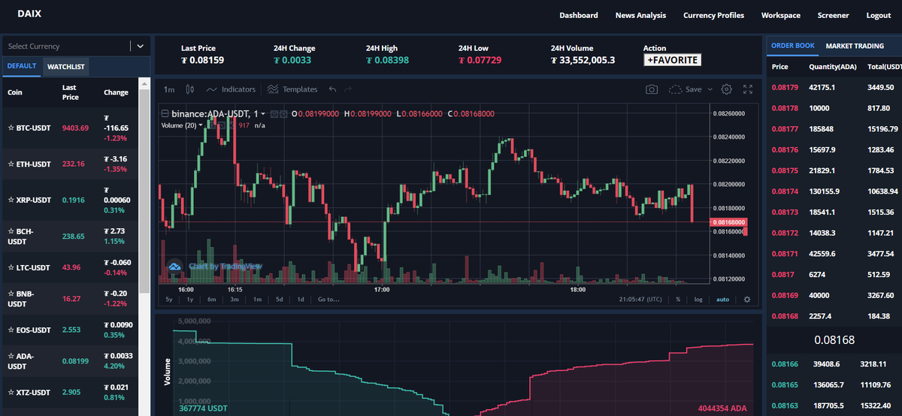Add pair with +FAVORITE button

(x=673, y=60)
